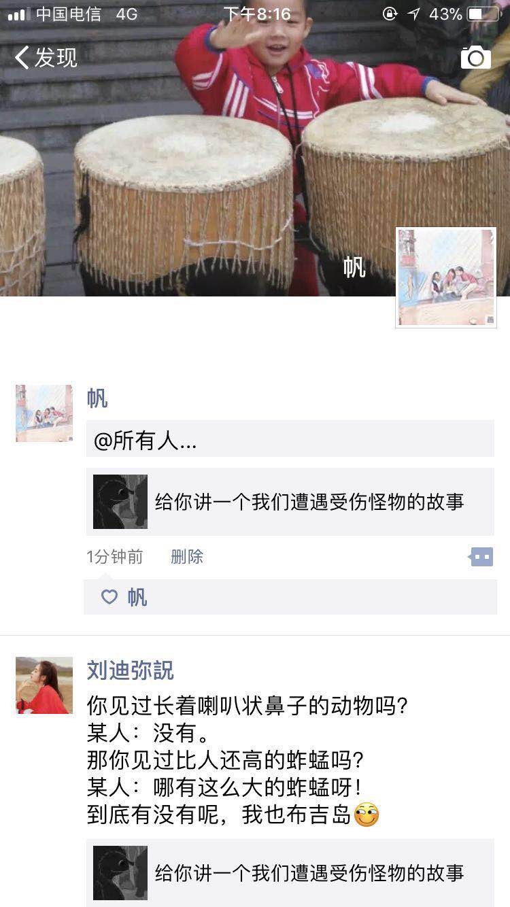Tap the name 帆 on first post

pos(97,398)
